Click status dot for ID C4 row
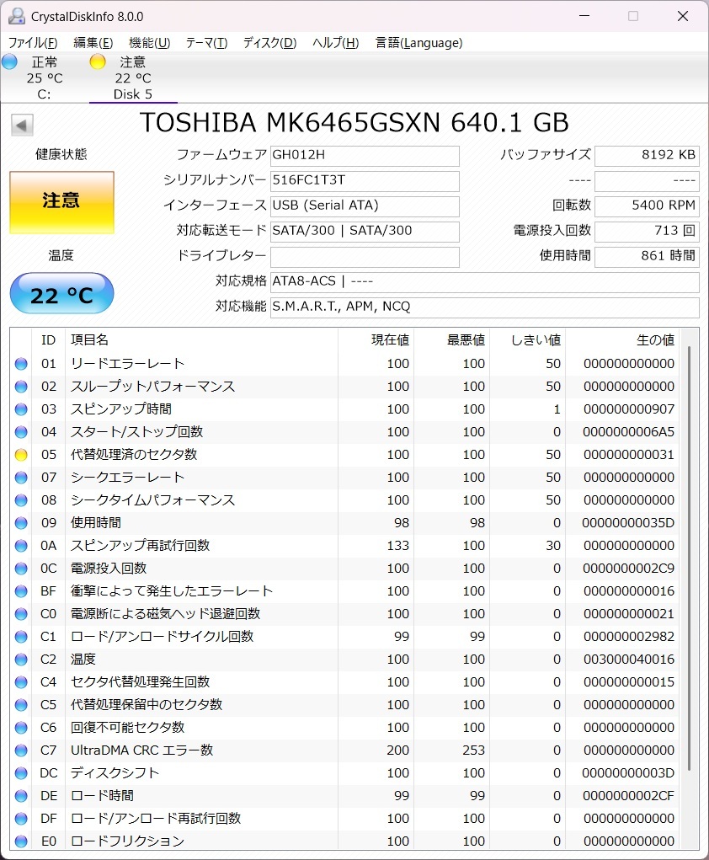The width and height of the screenshot is (709, 860). coord(21,682)
